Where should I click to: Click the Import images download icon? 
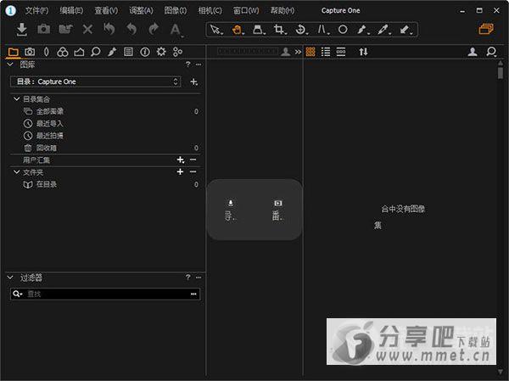click(x=22, y=30)
